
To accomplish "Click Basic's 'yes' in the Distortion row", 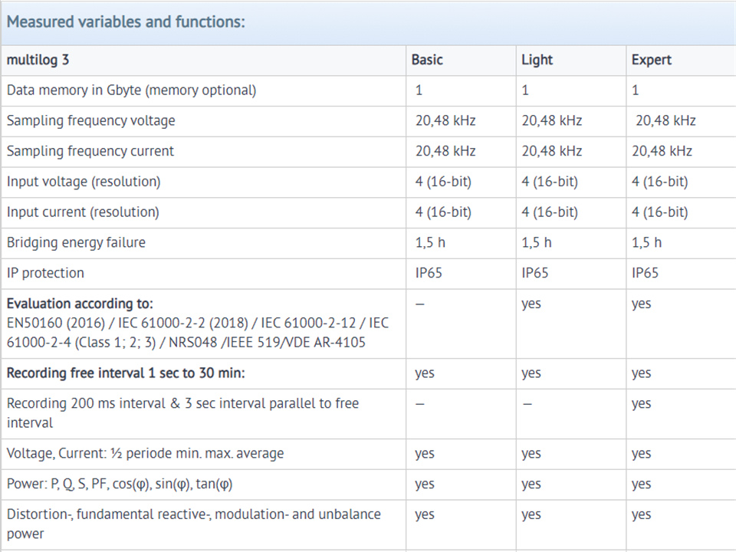I will pyautogui.click(x=425, y=514).
